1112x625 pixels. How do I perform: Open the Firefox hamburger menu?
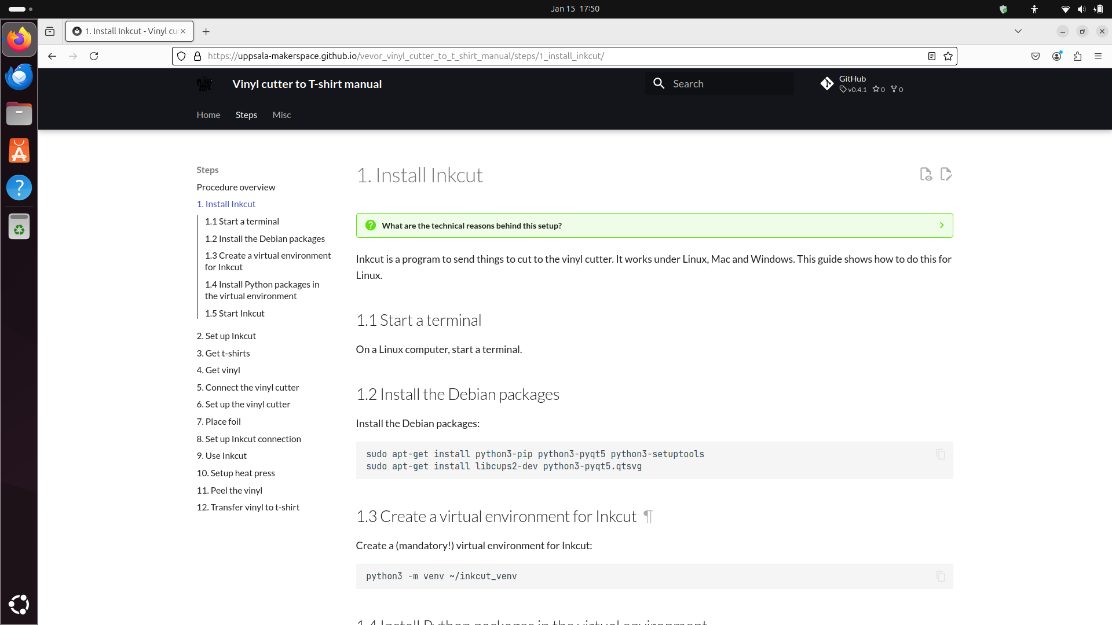coord(1098,56)
